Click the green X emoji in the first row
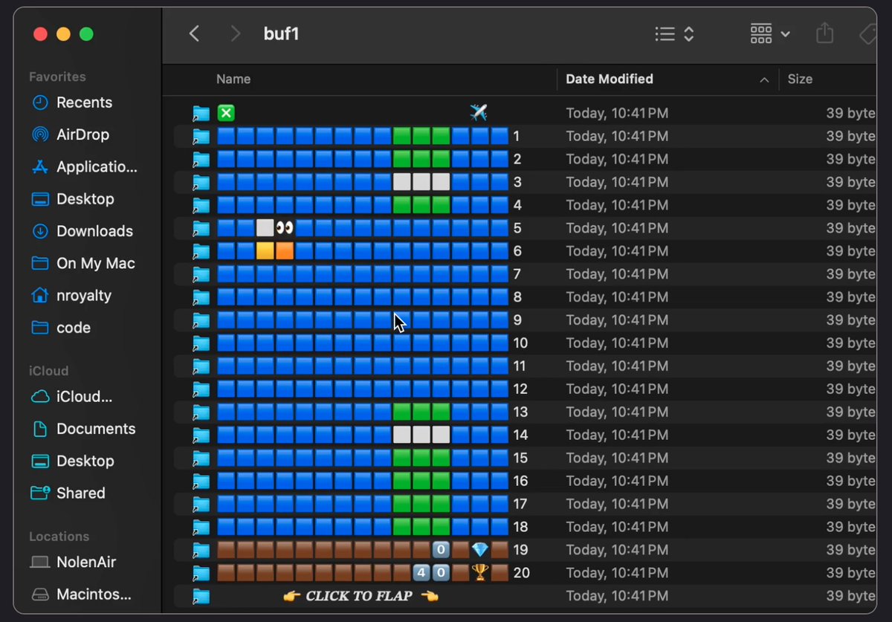Screen dimensions: 892x622 click(226, 112)
